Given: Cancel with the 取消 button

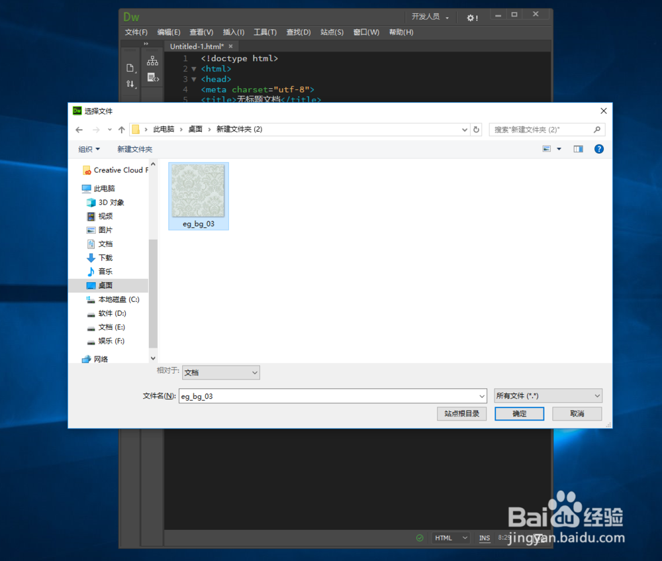Looking at the screenshot, I should [577, 413].
